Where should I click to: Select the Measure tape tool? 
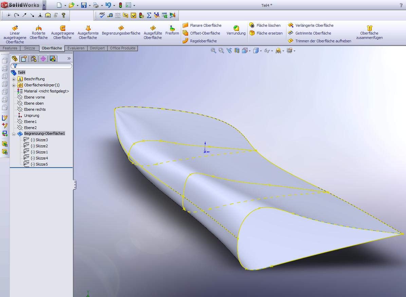110,16
